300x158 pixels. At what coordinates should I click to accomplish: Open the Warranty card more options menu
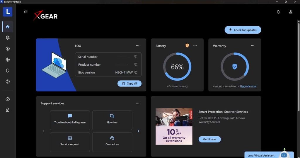pyautogui.click(x=253, y=45)
